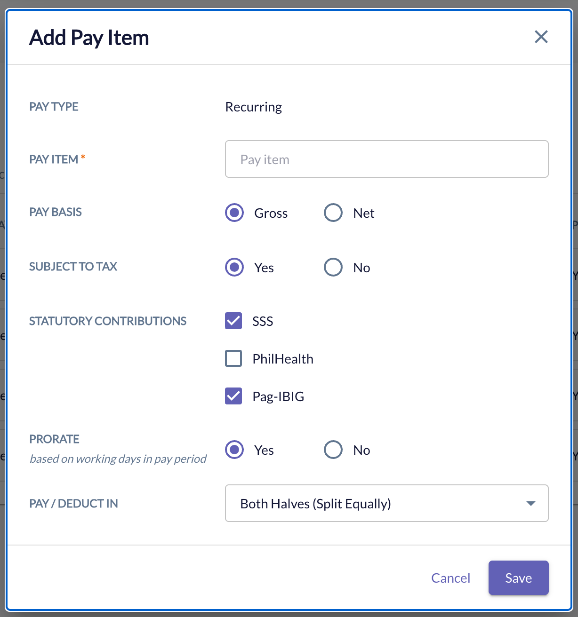Image resolution: width=578 pixels, height=617 pixels.
Task: Click the Pay item text field
Action: tap(387, 159)
